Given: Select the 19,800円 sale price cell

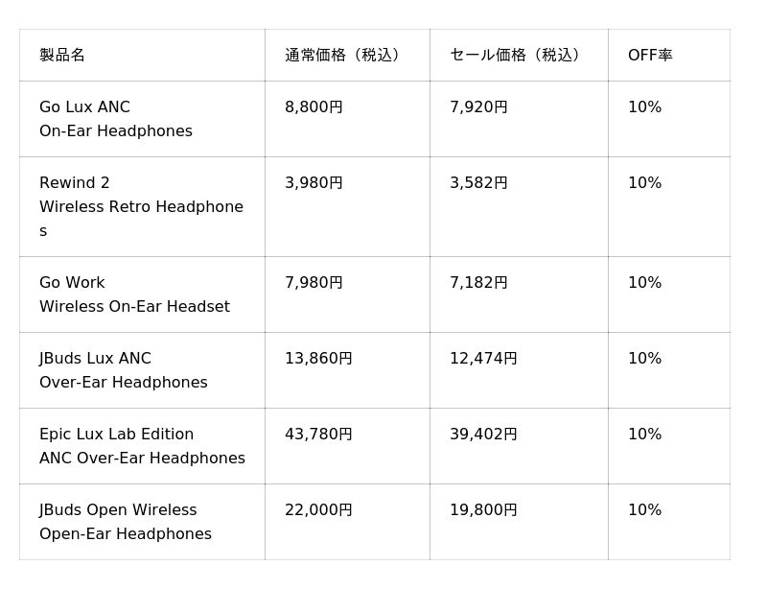Looking at the screenshot, I should coord(519,522).
